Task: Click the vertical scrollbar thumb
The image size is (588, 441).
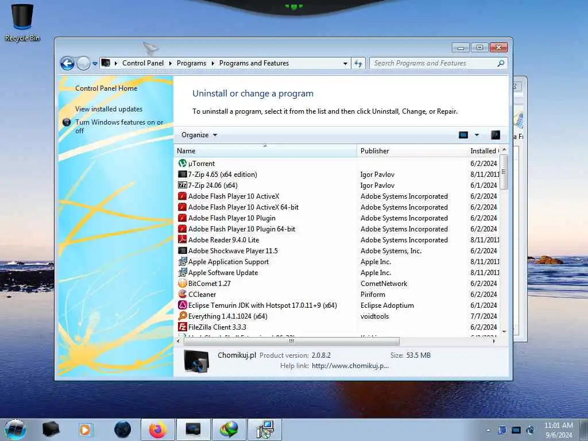Action: coord(504,172)
